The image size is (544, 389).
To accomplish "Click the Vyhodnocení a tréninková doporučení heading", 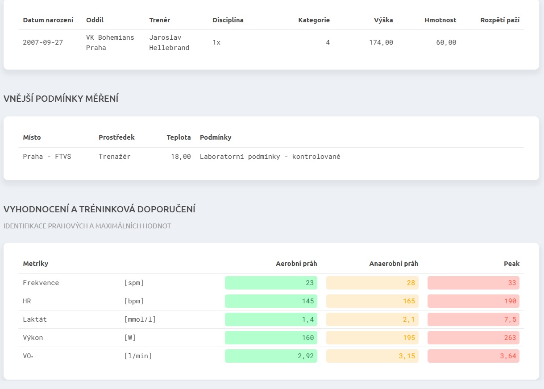I will click(x=100, y=209).
